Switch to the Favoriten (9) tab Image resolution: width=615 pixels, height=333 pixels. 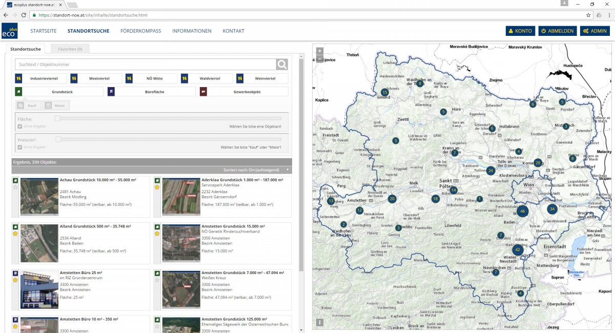(70, 49)
